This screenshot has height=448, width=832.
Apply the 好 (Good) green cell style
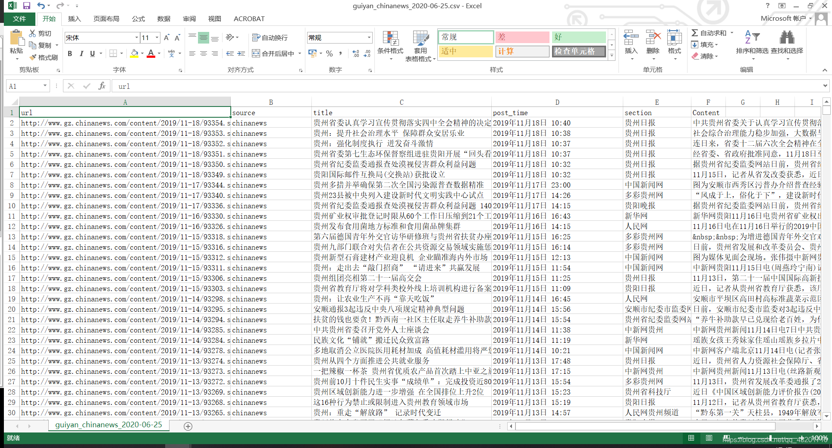(x=579, y=37)
